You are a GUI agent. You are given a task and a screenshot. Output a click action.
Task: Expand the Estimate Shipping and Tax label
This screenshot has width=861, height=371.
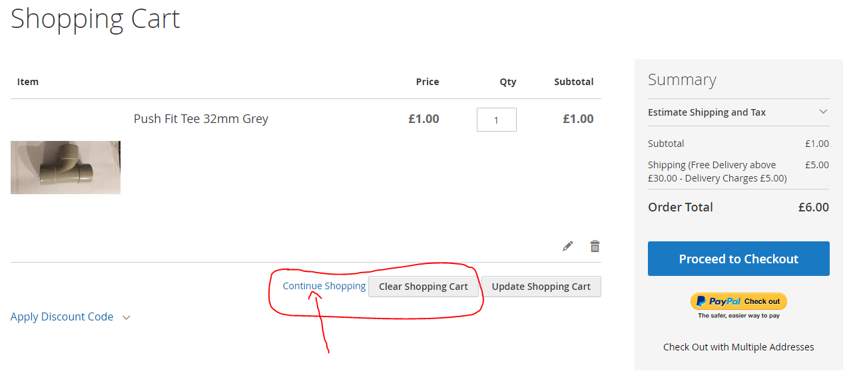[707, 112]
